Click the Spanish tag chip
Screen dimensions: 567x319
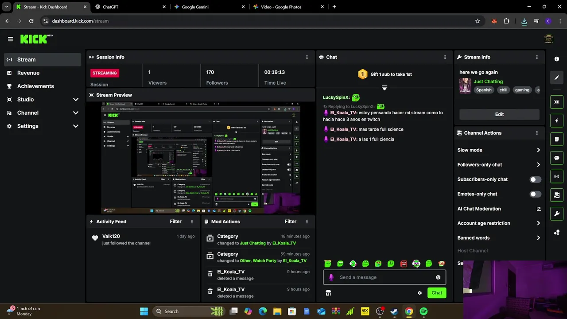(x=484, y=90)
